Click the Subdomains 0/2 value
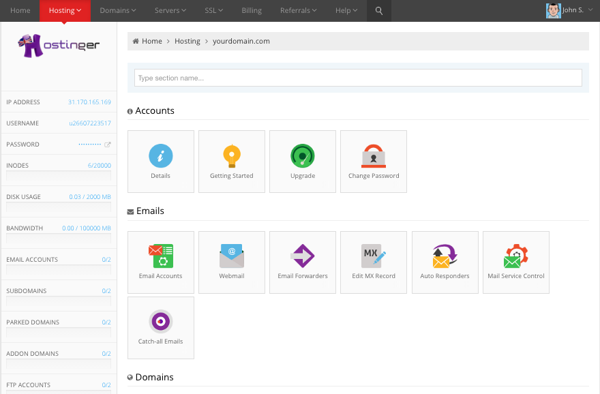 point(106,290)
